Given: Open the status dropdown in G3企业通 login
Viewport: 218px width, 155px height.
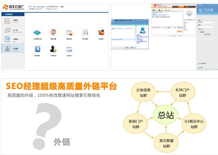Looking at the screenshot, I should pos(203,29).
